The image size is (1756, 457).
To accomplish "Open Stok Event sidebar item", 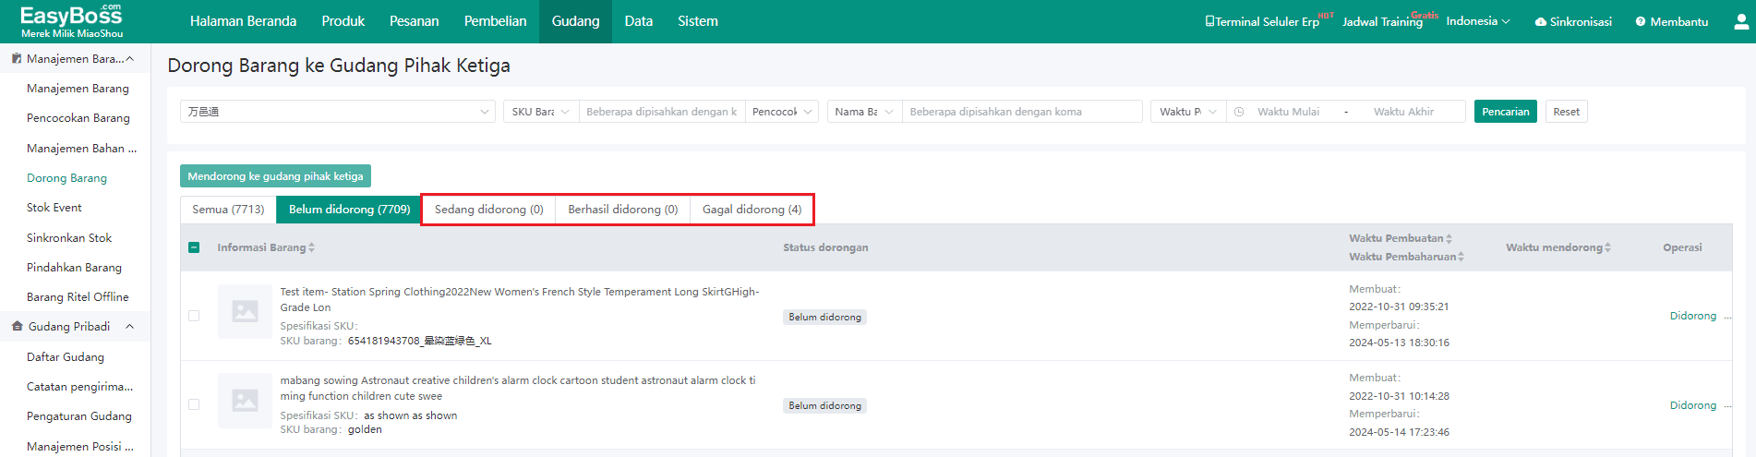I will coord(54,208).
